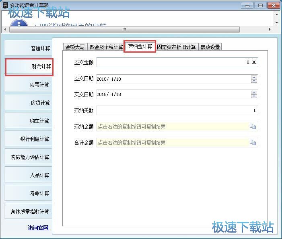Click the banner's left scroll arrow

point(5,29)
